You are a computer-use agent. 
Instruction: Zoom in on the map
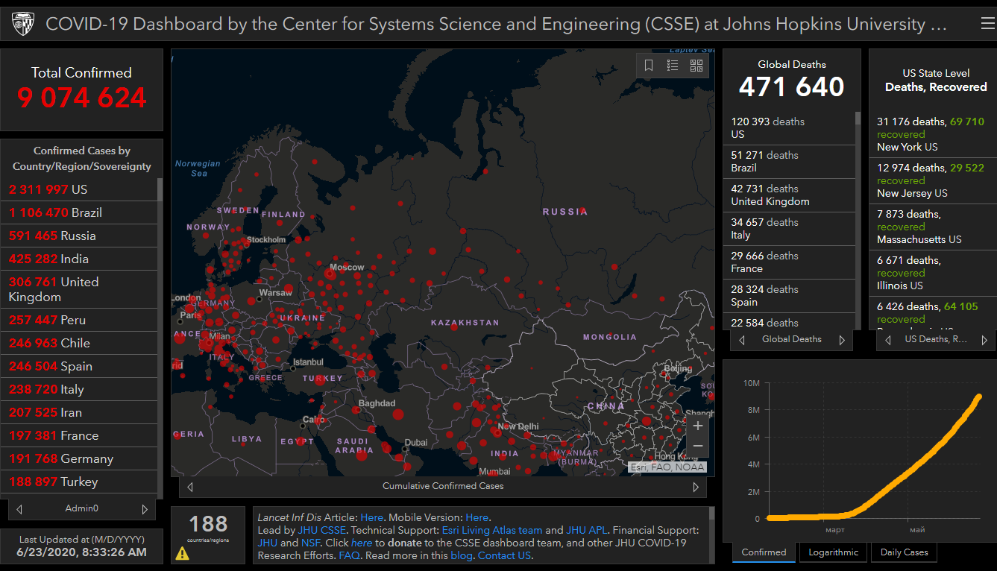coord(698,426)
